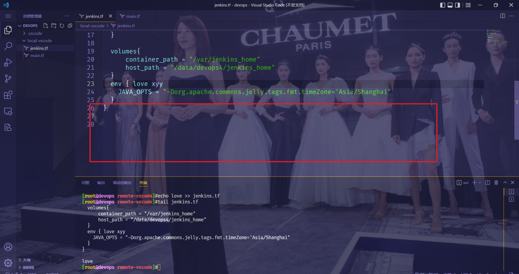Open launch profile dropdown next to plus
The height and width of the screenshot is (274, 519).
point(480,182)
